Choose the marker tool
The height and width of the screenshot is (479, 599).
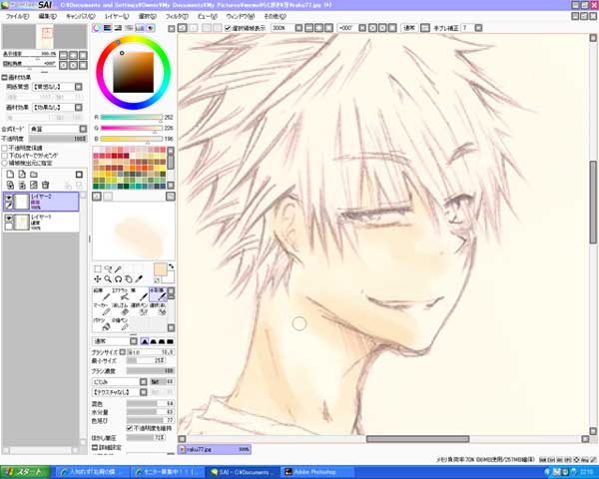click(x=102, y=309)
